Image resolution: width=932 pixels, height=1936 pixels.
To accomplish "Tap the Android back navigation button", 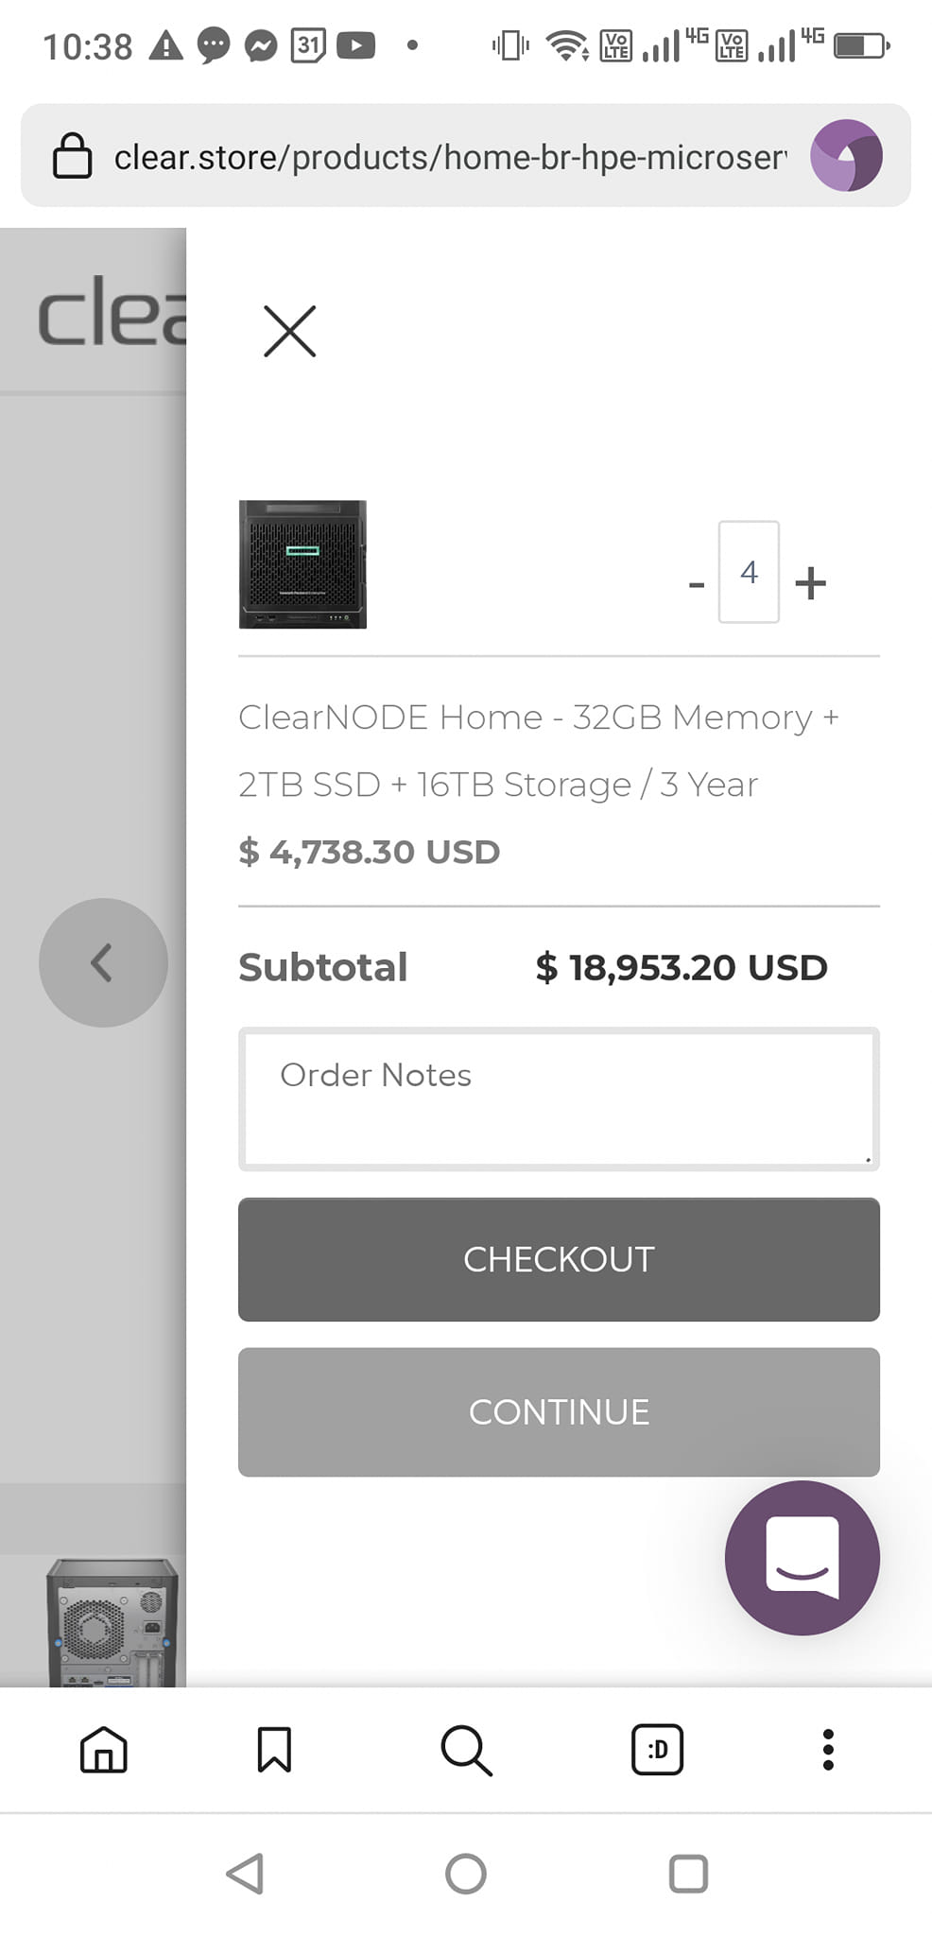I will pyautogui.click(x=246, y=1874).
